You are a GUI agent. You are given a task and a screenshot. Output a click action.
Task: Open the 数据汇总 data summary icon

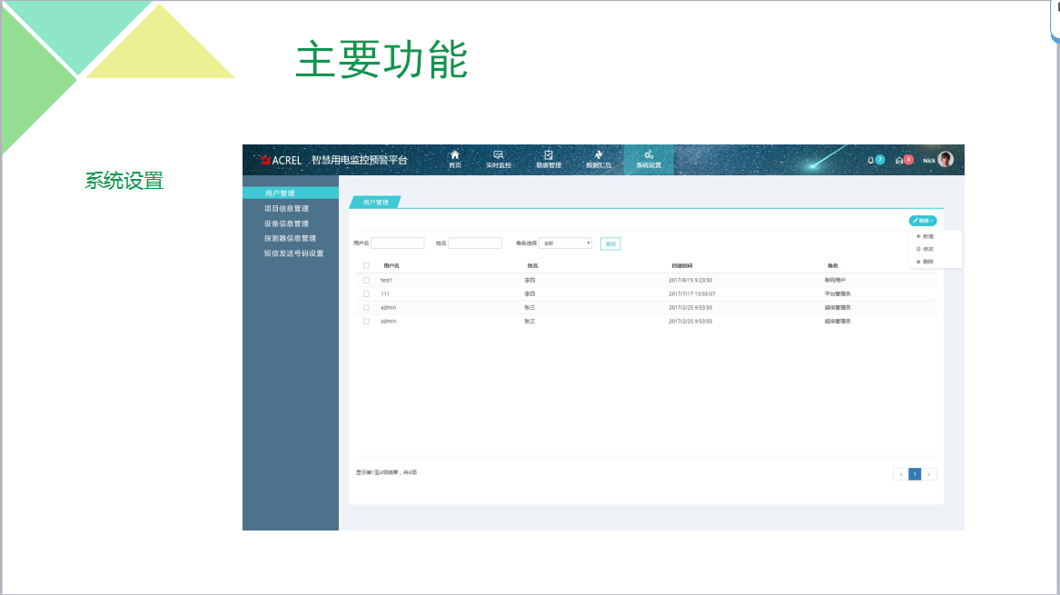click(x=598, y=155)
